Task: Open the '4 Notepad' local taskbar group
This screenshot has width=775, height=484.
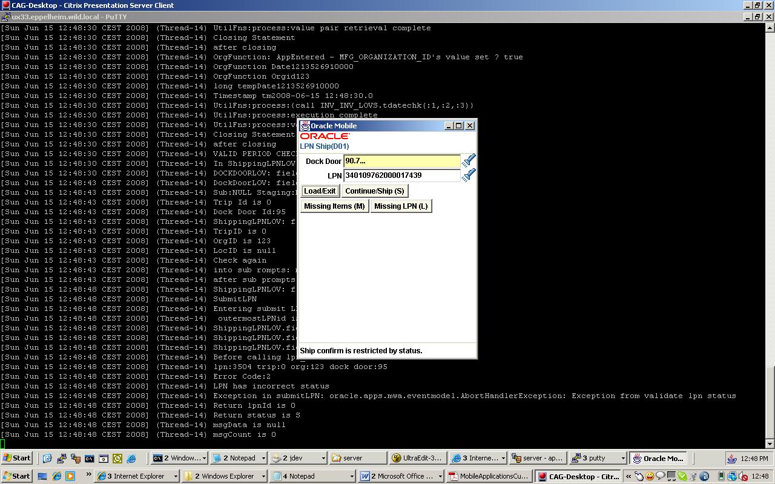Action: coord(313,476)
